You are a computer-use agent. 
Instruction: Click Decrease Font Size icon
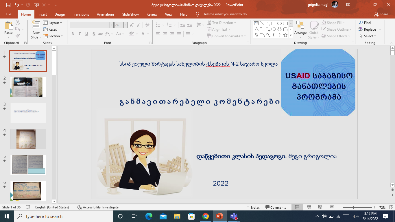point(139,25)
